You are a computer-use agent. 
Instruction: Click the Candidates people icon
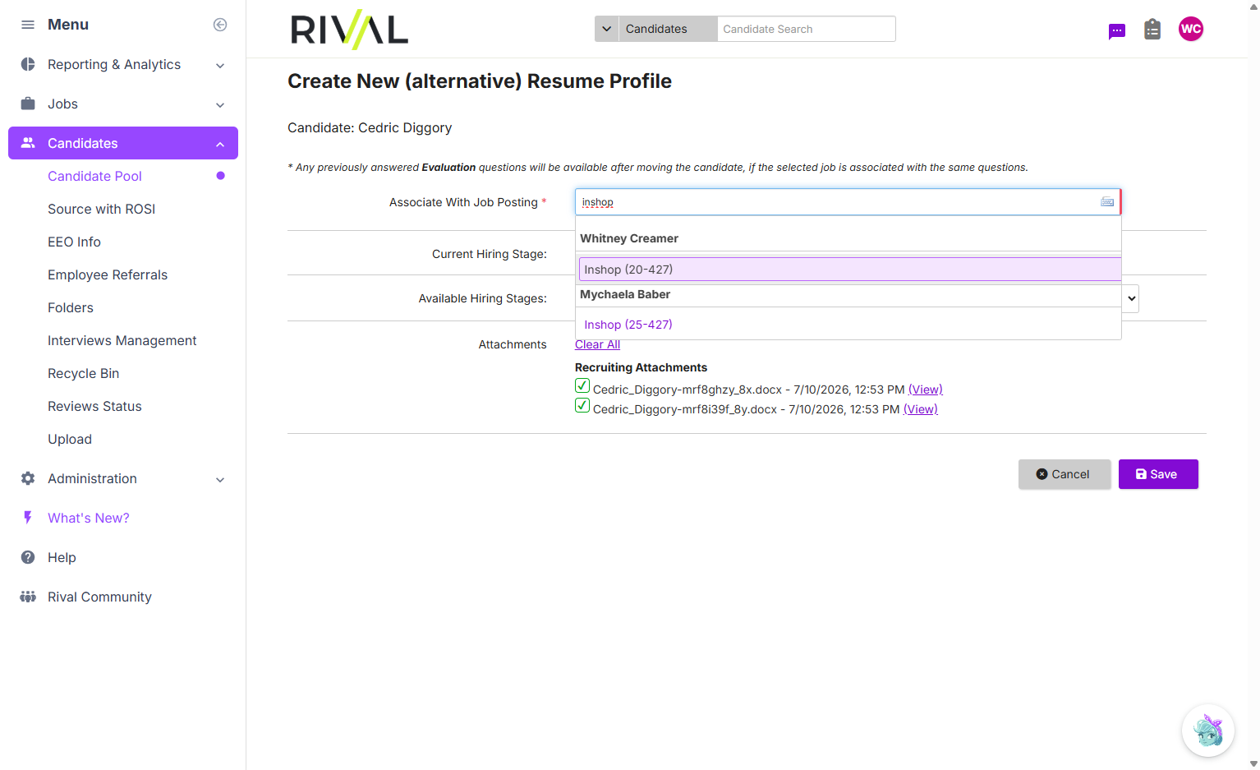[28, 143]
